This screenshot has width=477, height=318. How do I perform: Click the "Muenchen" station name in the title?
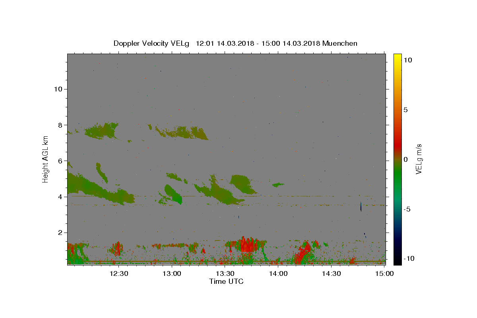point(340,43)
